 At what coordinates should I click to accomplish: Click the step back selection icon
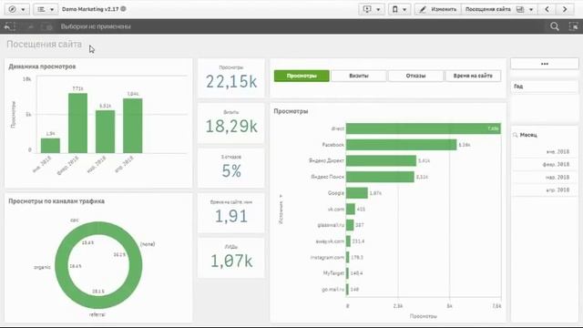pos(10,26)
